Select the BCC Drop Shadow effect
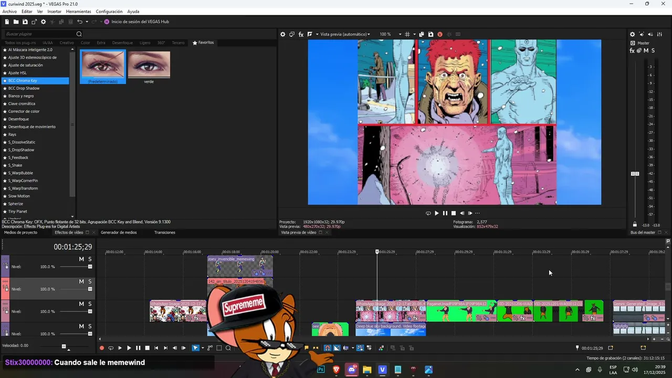Image resolution: width=672 pixels, height=378 pixels. click(x=35, y=88)
